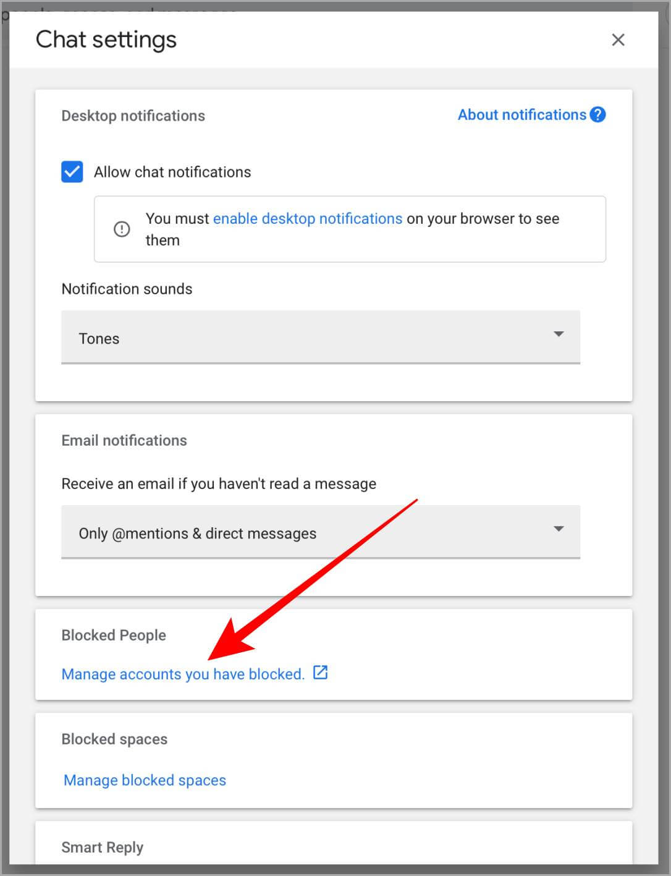This screenshot has width=671, height=876.
Task: Open enable desktop notifications link
Action: pos(308,219)
